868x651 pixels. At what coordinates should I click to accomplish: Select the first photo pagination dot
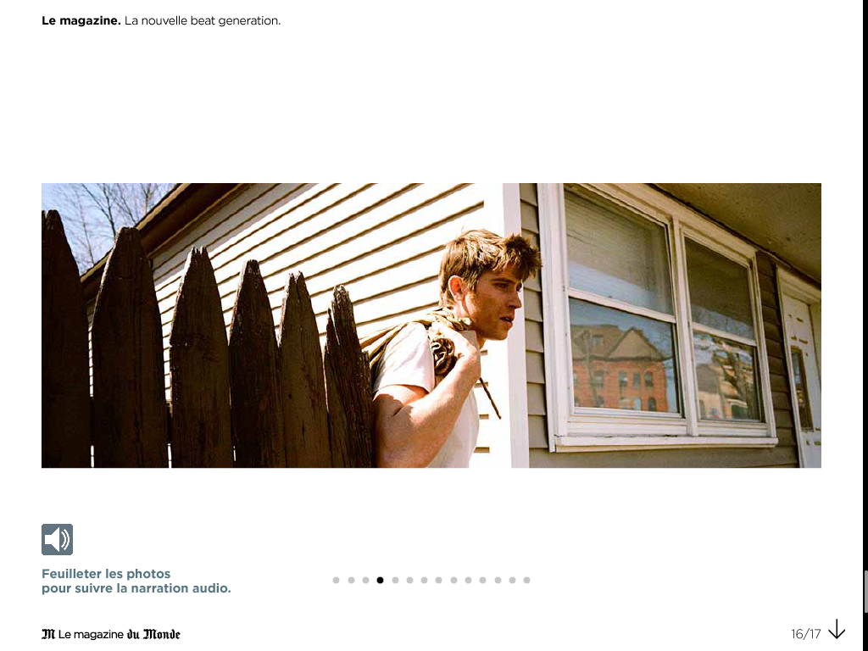(x=336, y=580)
